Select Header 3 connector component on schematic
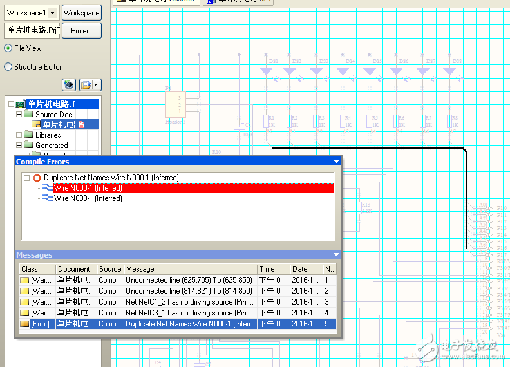 pos(176,104)
